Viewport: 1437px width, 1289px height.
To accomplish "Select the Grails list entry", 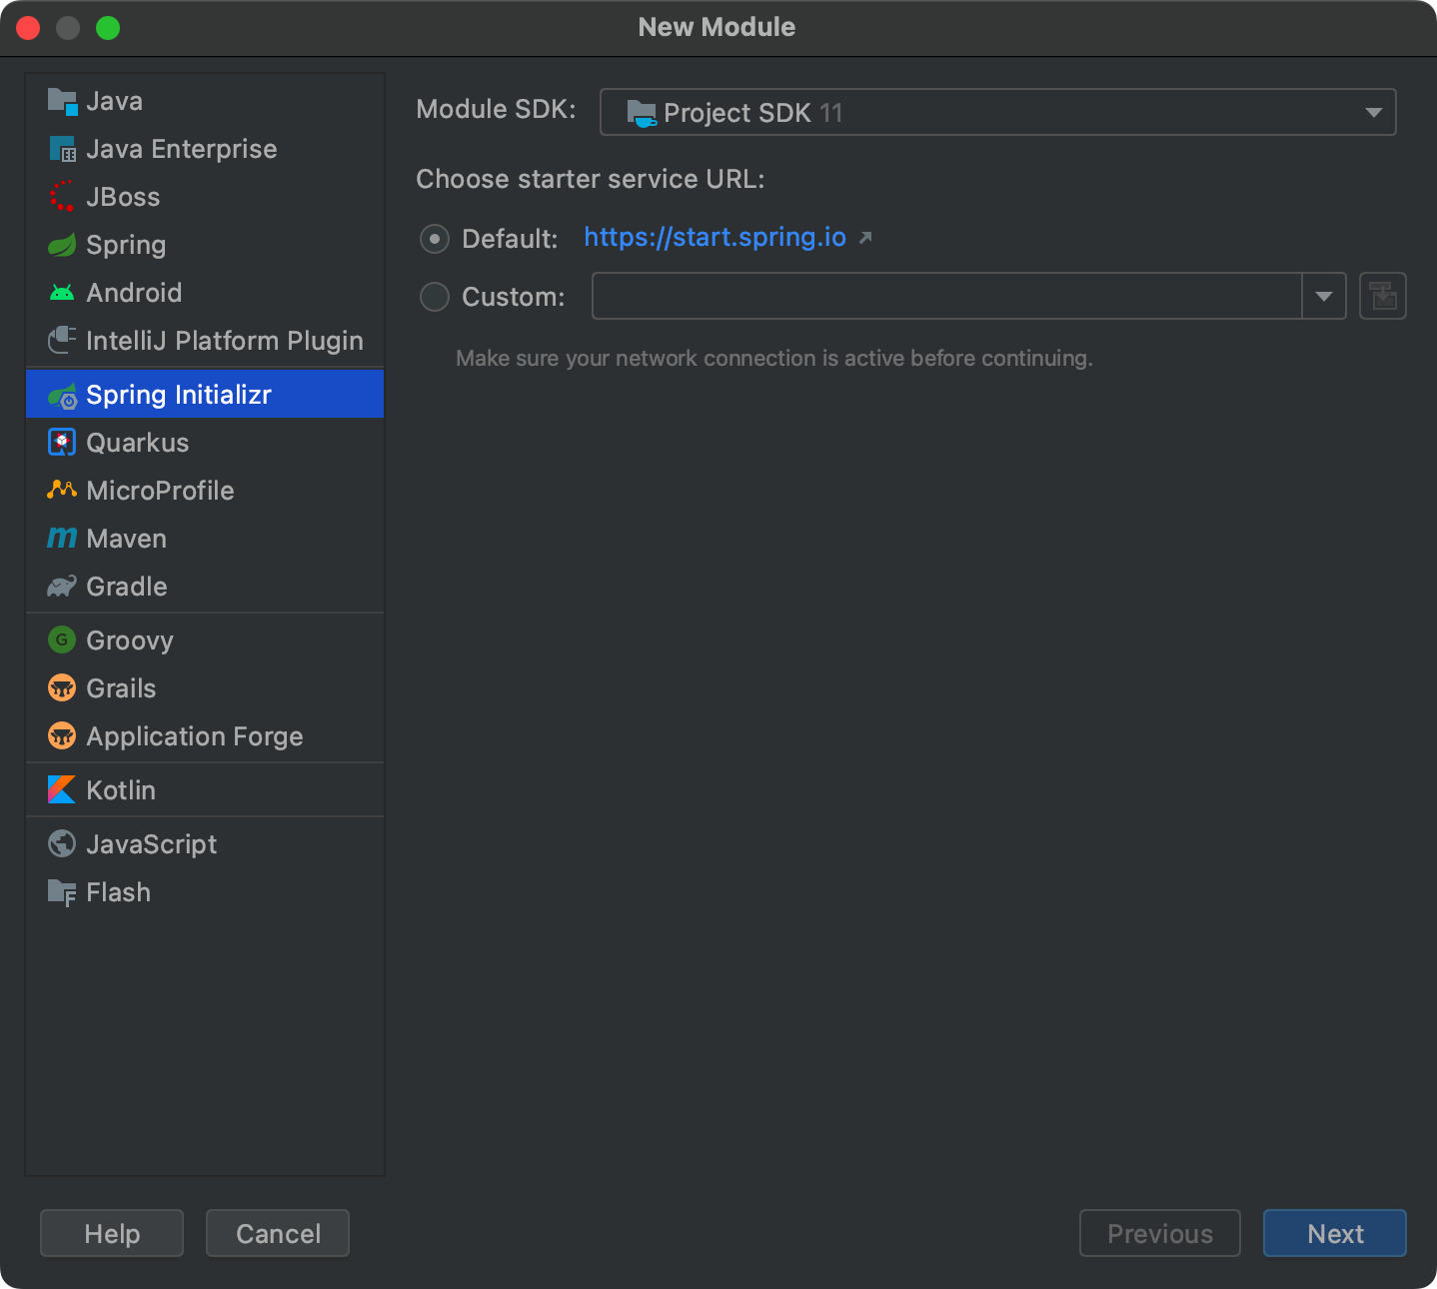I will tap(205, 688).
